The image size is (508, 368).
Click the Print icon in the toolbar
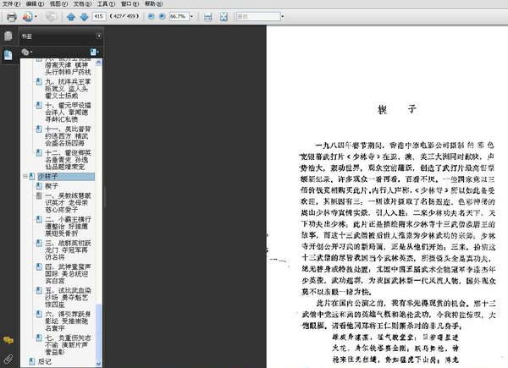click(11, 17)
